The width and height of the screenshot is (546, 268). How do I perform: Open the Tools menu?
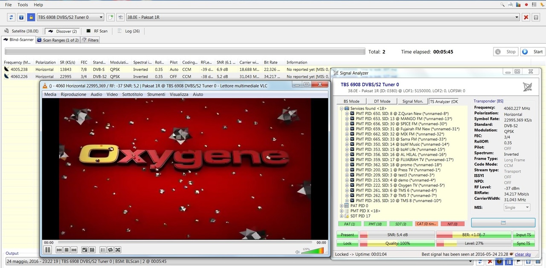pyautogui.click(x=23, y=5)
